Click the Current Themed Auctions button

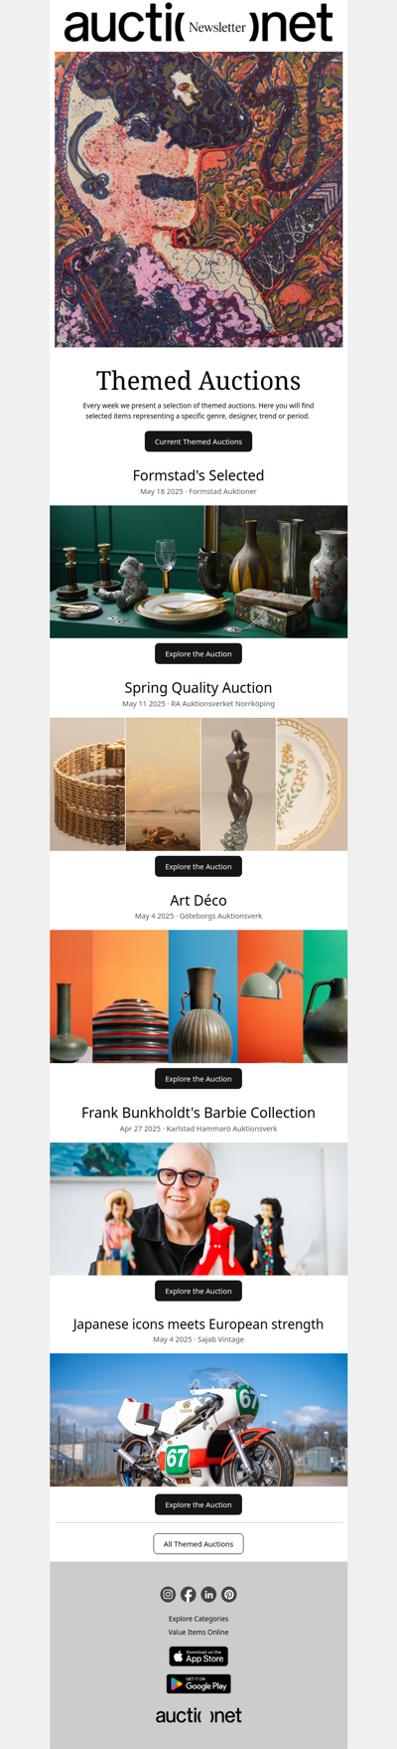(x=198, y=441)
